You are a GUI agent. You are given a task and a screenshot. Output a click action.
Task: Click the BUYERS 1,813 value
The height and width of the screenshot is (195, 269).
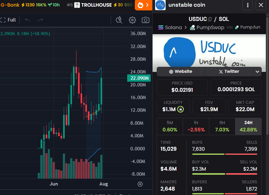coord(197,189)
